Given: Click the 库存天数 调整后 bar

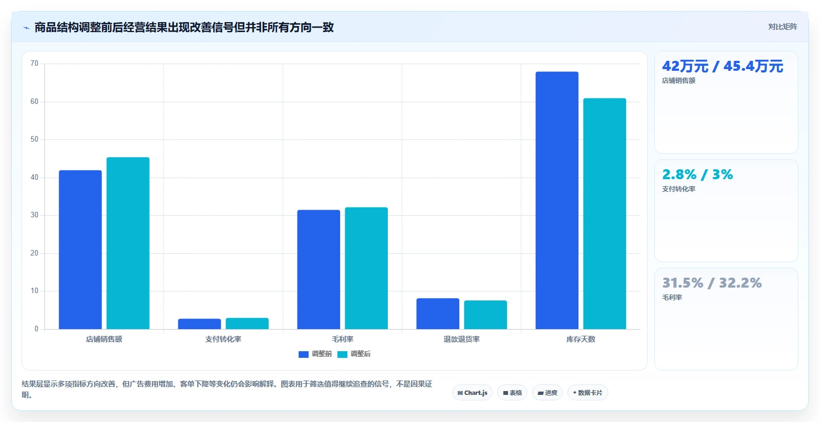Looking at the screenshot, I should tap(604, 213).
